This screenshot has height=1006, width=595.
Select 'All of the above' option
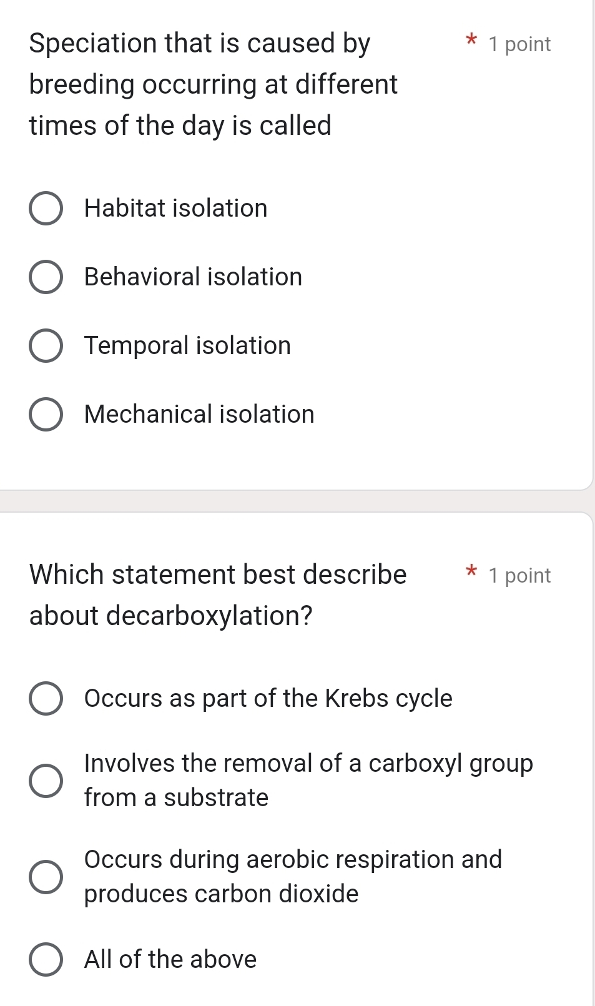pos(45,959)
